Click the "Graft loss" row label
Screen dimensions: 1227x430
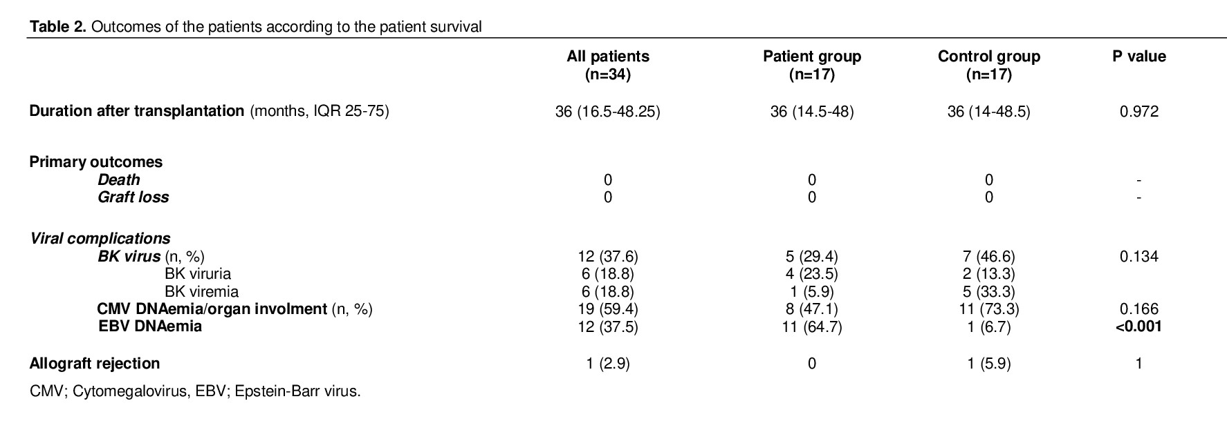pos(133,197)
